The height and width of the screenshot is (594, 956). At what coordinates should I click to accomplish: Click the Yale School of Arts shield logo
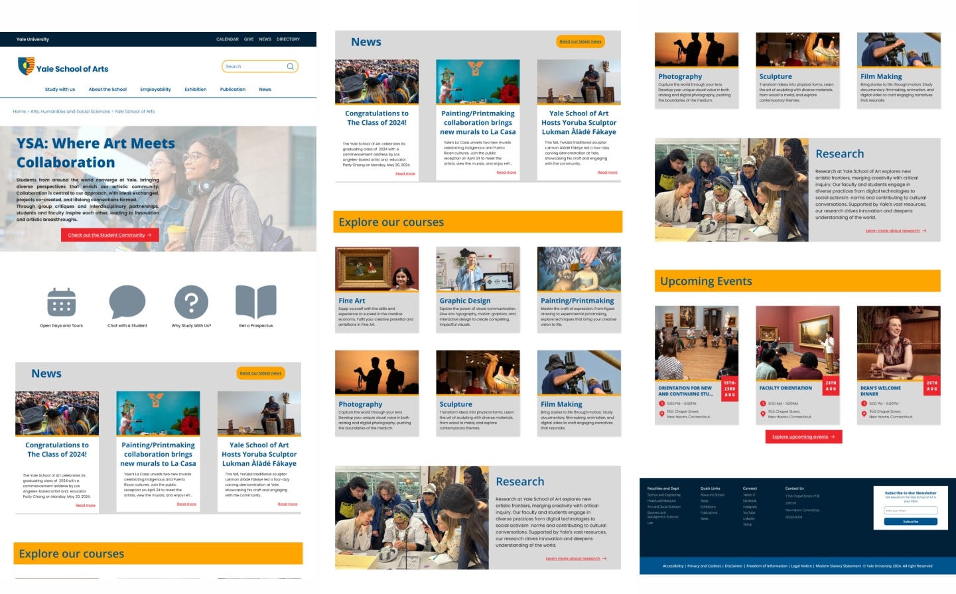[26, 66]
